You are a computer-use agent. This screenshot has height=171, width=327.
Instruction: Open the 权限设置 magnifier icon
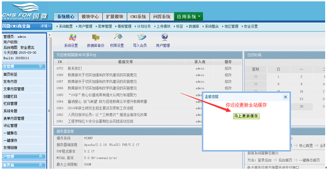tap(118, 37)
